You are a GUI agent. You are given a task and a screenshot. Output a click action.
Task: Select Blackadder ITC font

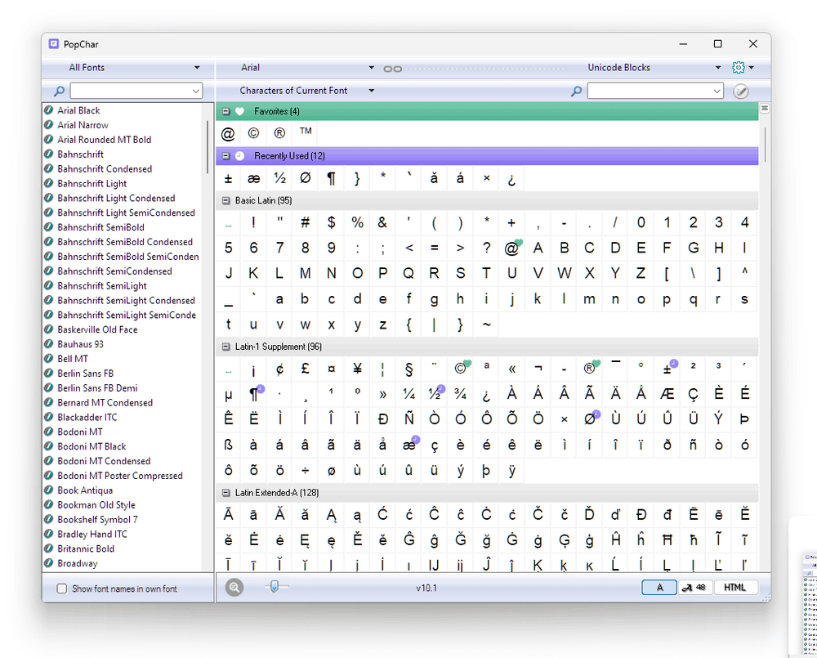coord(87,417)
